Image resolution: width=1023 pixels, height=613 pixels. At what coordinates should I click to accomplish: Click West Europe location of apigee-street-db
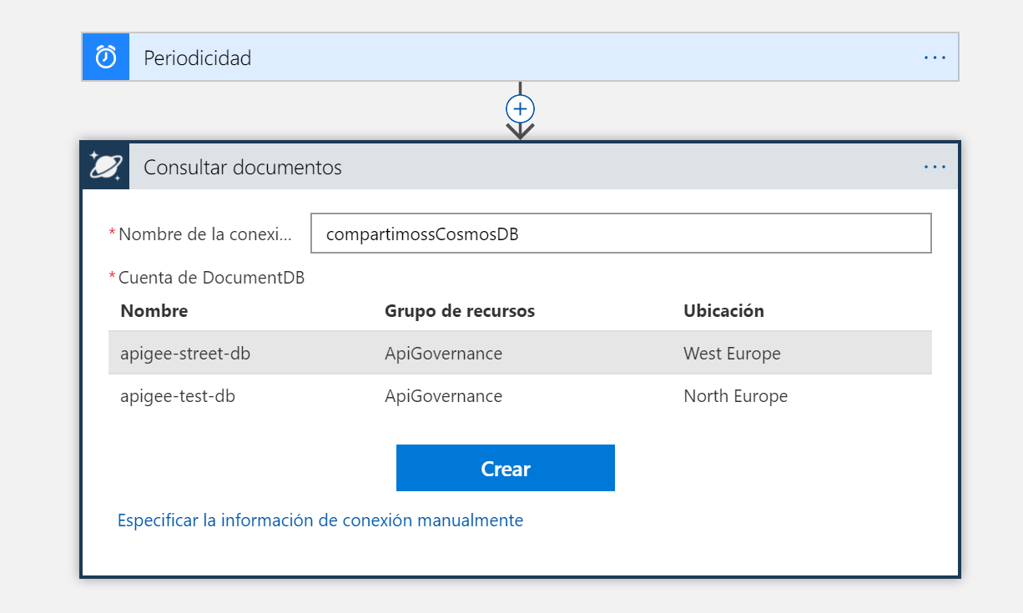point(731,353)
